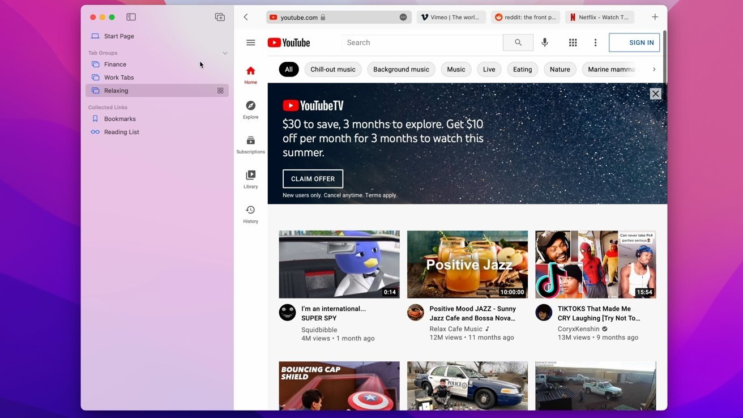Open the SUPER SPY video thumbnail
Screen dimensions: 743x418
pyautogui.click(x=339, y=265)
